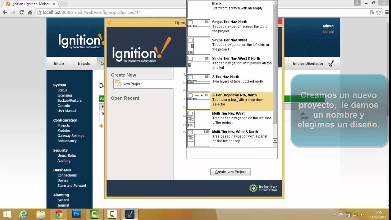391x220 pixels.
Task: Open the Chrome menu icon
Action: pos(386,12)
